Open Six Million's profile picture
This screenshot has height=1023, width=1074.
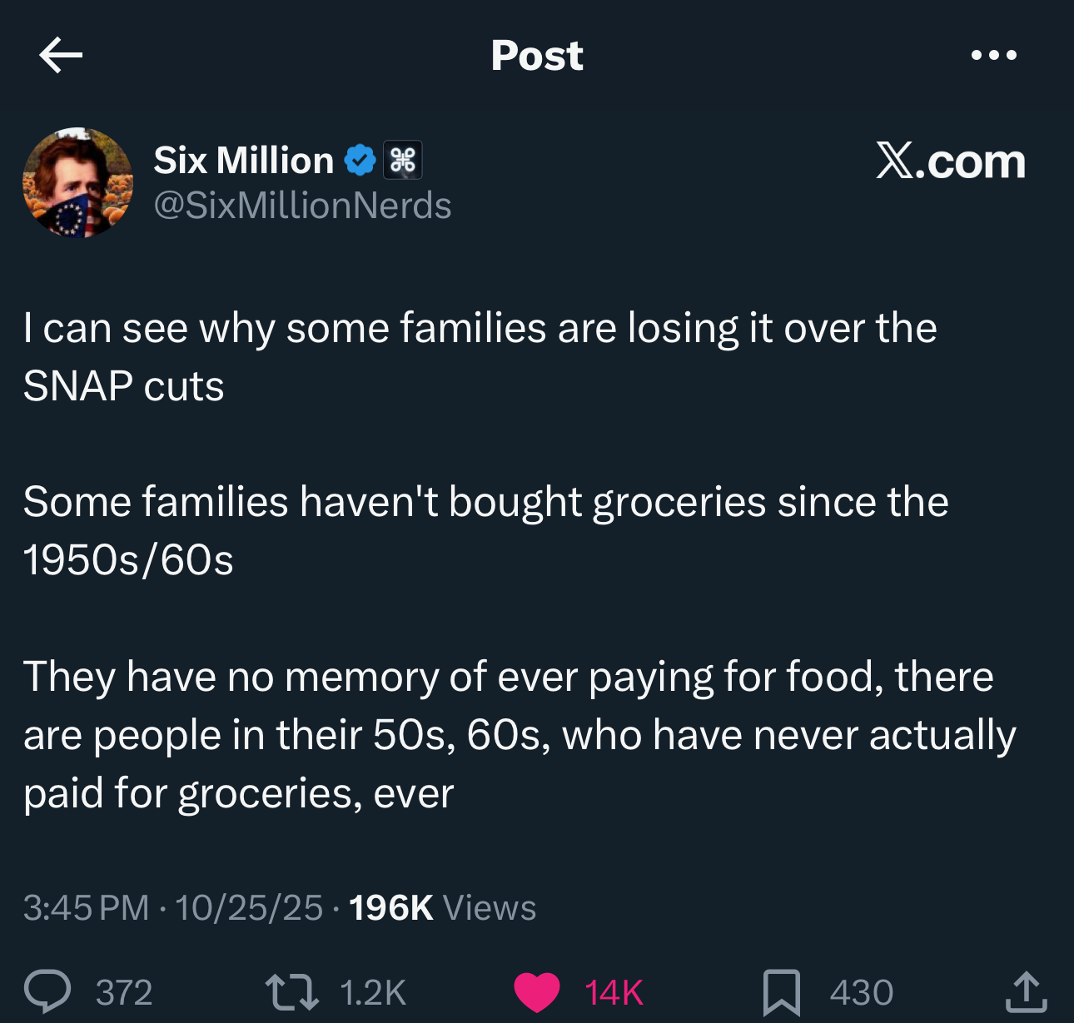coord(77,183)
